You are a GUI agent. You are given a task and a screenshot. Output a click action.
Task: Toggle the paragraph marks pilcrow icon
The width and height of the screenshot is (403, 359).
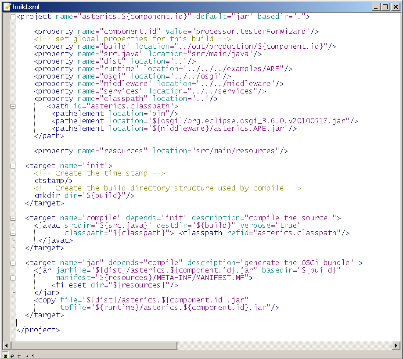pyautogui.click(x=33, y=356)
